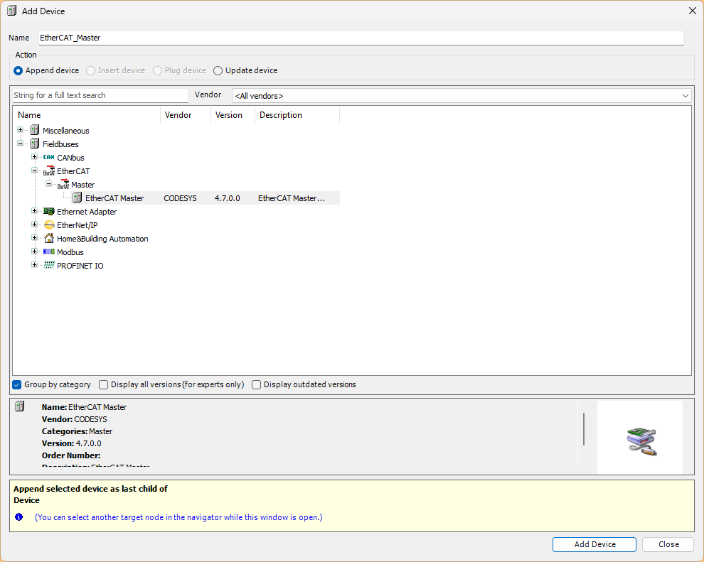Expand the CANbus tree node
704x562 pixels.
pyautogui.click(x=35, y=157)
